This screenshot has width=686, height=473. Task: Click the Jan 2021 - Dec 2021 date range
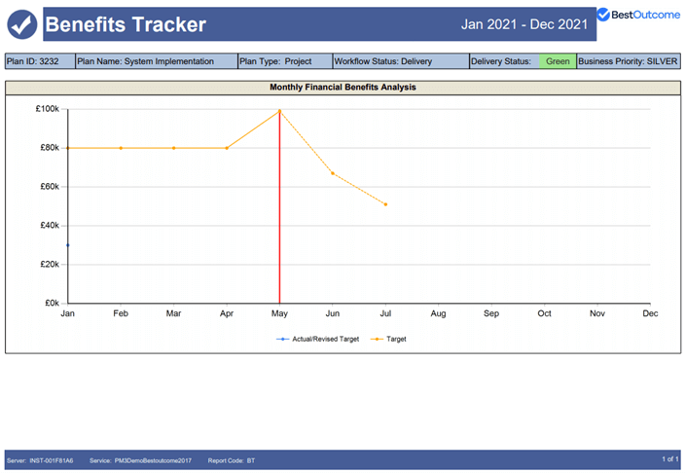click(524, 24)
